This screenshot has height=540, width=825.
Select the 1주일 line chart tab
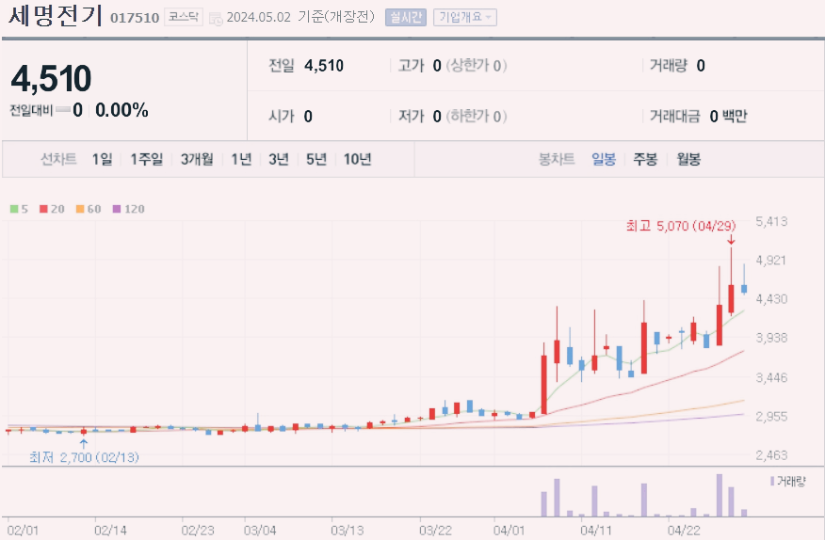[x=146, y=159]
